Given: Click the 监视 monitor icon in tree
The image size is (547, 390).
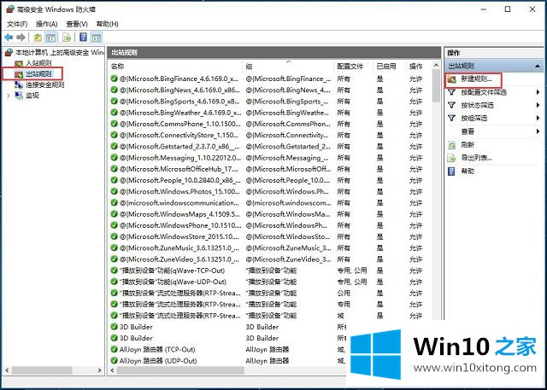Looking at the screenshot, I should [19, 95].
